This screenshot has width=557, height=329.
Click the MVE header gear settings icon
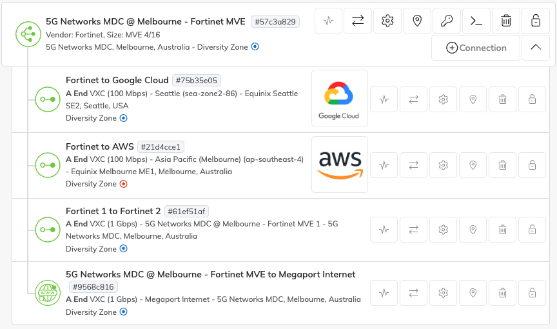pyautogui.click(x=387, y=21)
